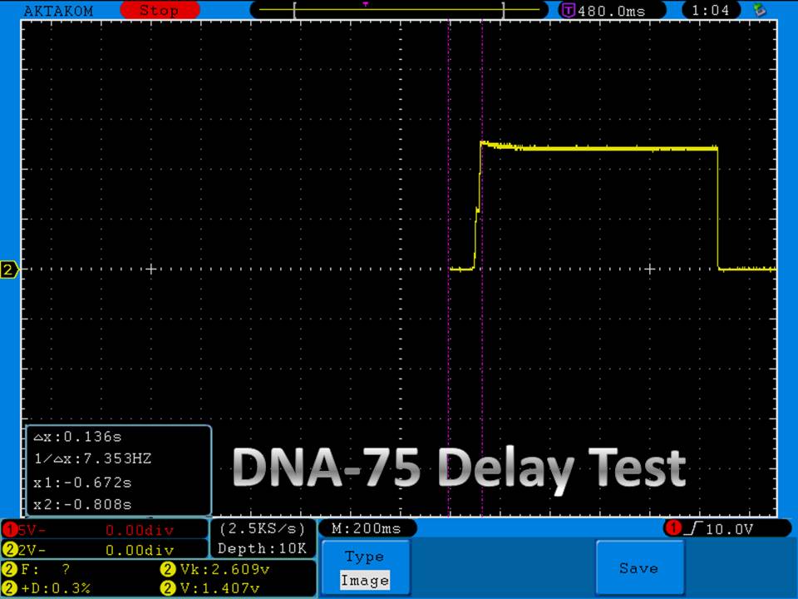Open the Type Image selector

365,568
